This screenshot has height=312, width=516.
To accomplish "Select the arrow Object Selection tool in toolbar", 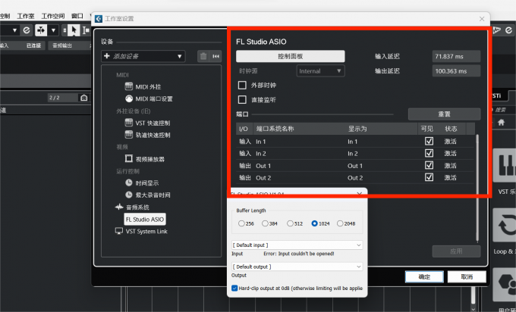I will (74, 30).
